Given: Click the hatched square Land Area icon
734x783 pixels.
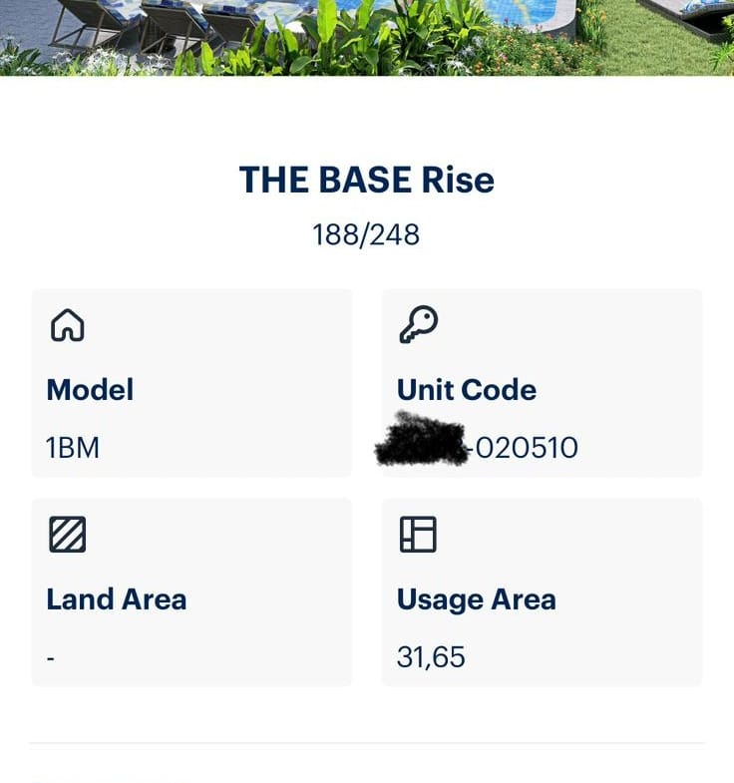Looking at the screenshot, I should pyautogui.click(x=68, y=535).
